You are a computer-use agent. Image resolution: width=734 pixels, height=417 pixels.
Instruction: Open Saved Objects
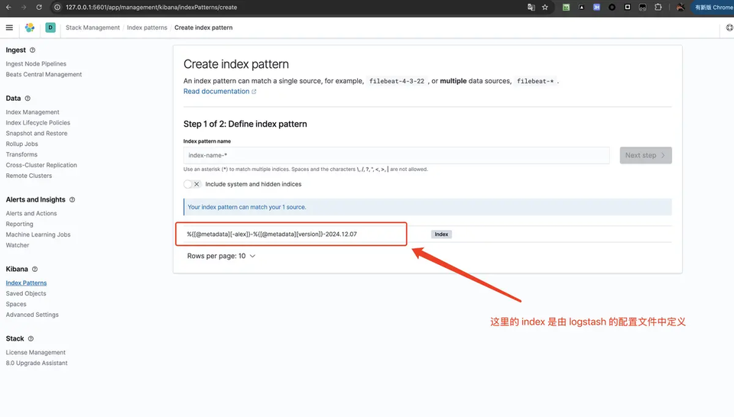[26, 293]
